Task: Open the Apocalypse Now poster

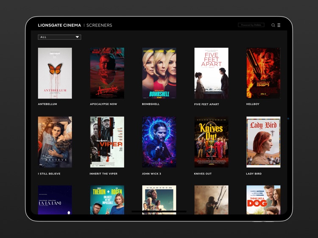Action: 107,73
